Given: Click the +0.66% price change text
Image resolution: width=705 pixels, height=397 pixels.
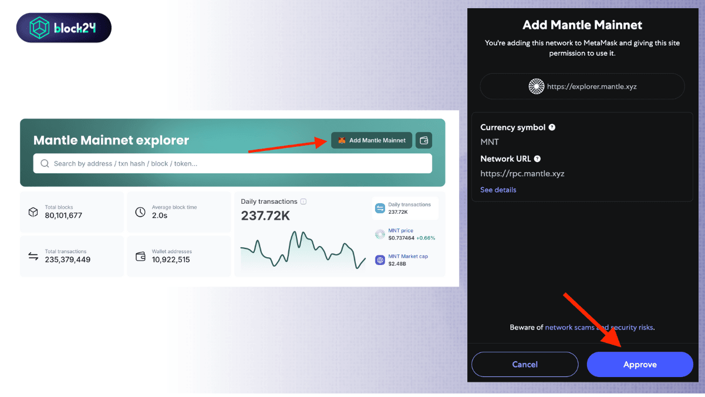Looking at the screenshot, I should 426,238.
